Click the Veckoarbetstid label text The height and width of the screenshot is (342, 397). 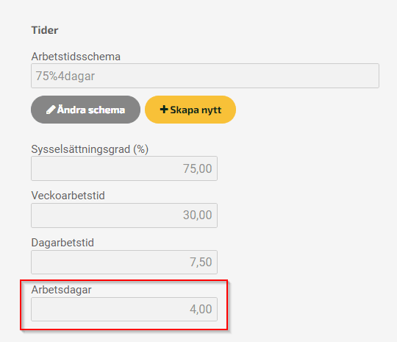pos(68,196)
